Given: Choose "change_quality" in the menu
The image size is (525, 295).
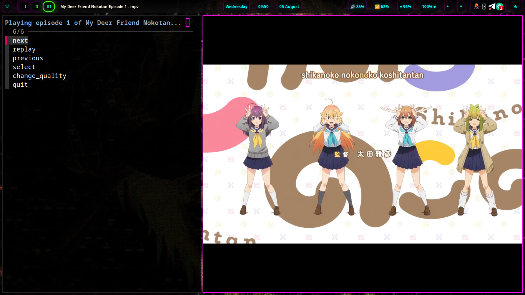Looking at the screenshot, I should [x=39, y=76].
